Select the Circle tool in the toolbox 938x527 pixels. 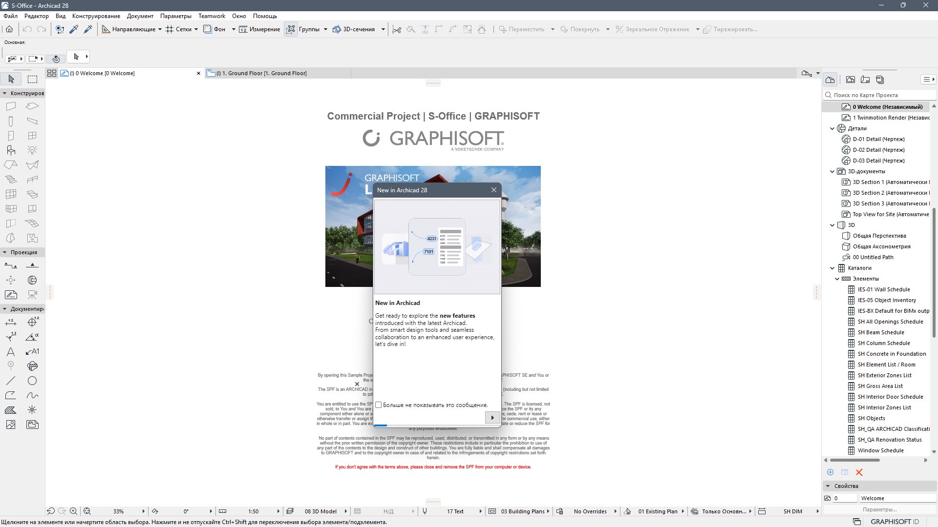[32, 381]
